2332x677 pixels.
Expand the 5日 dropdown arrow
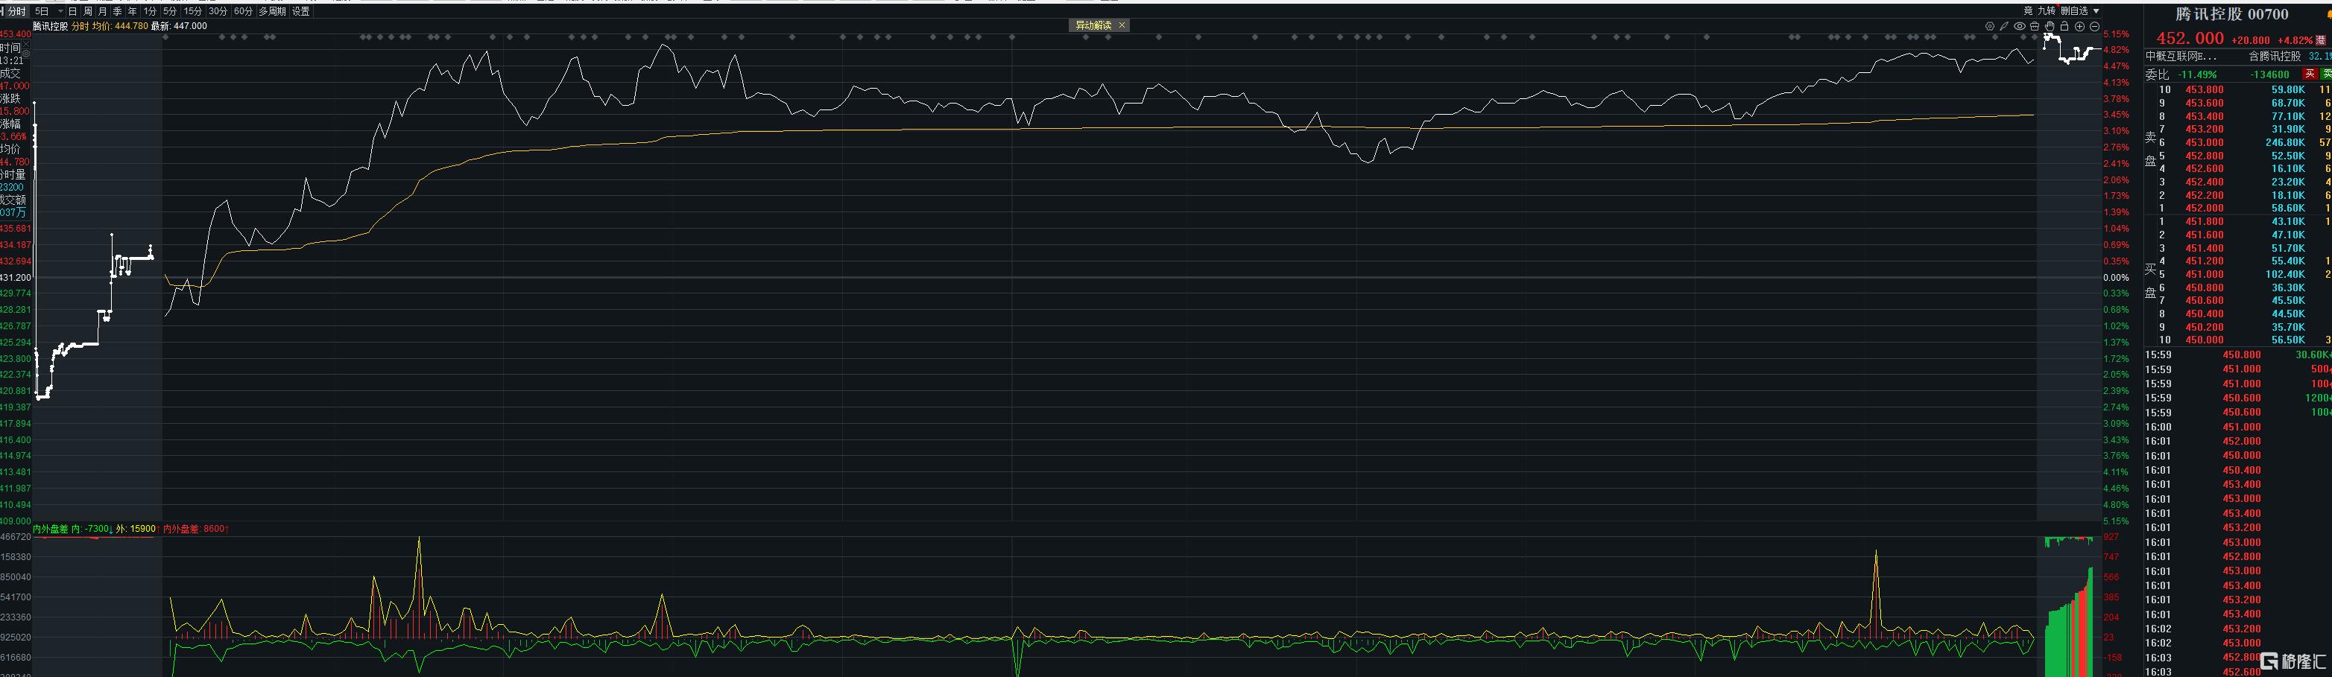[60, 11]
